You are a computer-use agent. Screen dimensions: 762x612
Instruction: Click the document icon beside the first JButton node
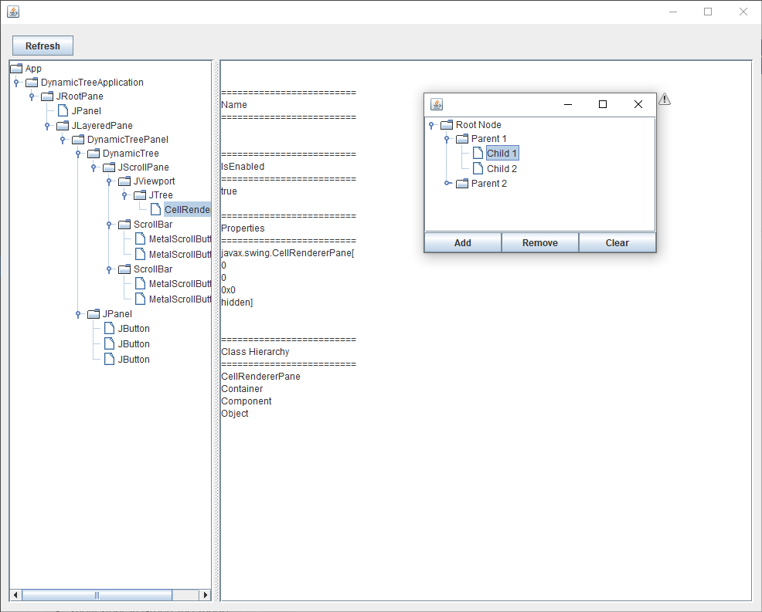[x=109, y=328]
